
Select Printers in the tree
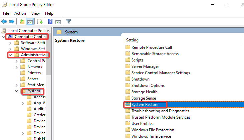[34, 73]
